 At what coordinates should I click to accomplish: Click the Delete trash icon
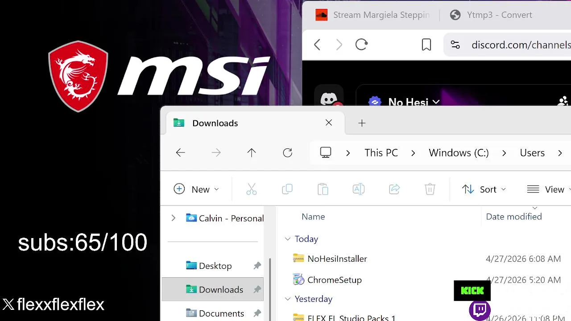point(430,189)
